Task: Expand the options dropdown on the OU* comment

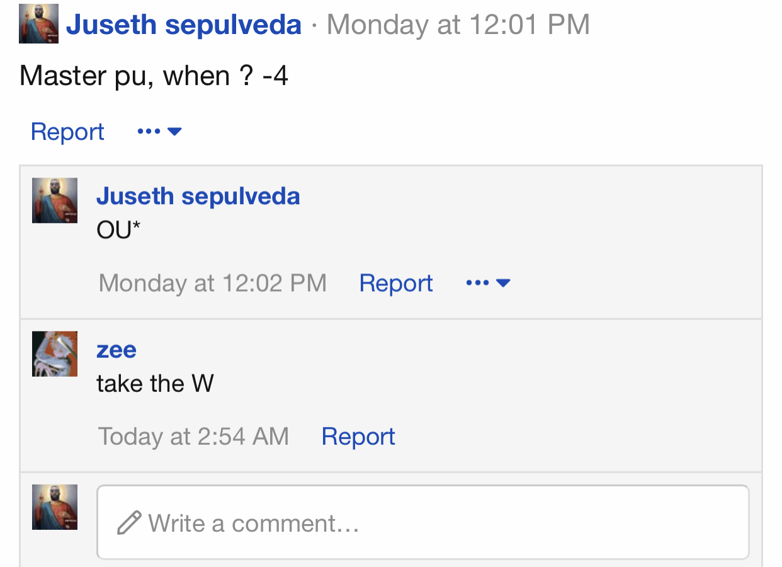Action: (488, 283)
